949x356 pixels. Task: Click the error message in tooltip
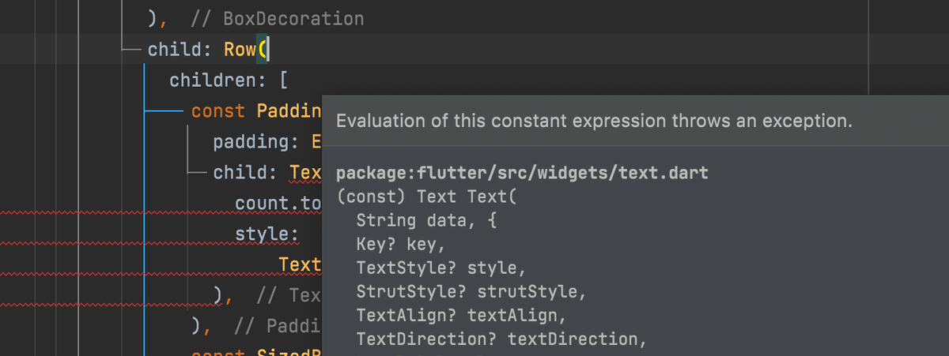pyautogui.click(x=594, y=122)
